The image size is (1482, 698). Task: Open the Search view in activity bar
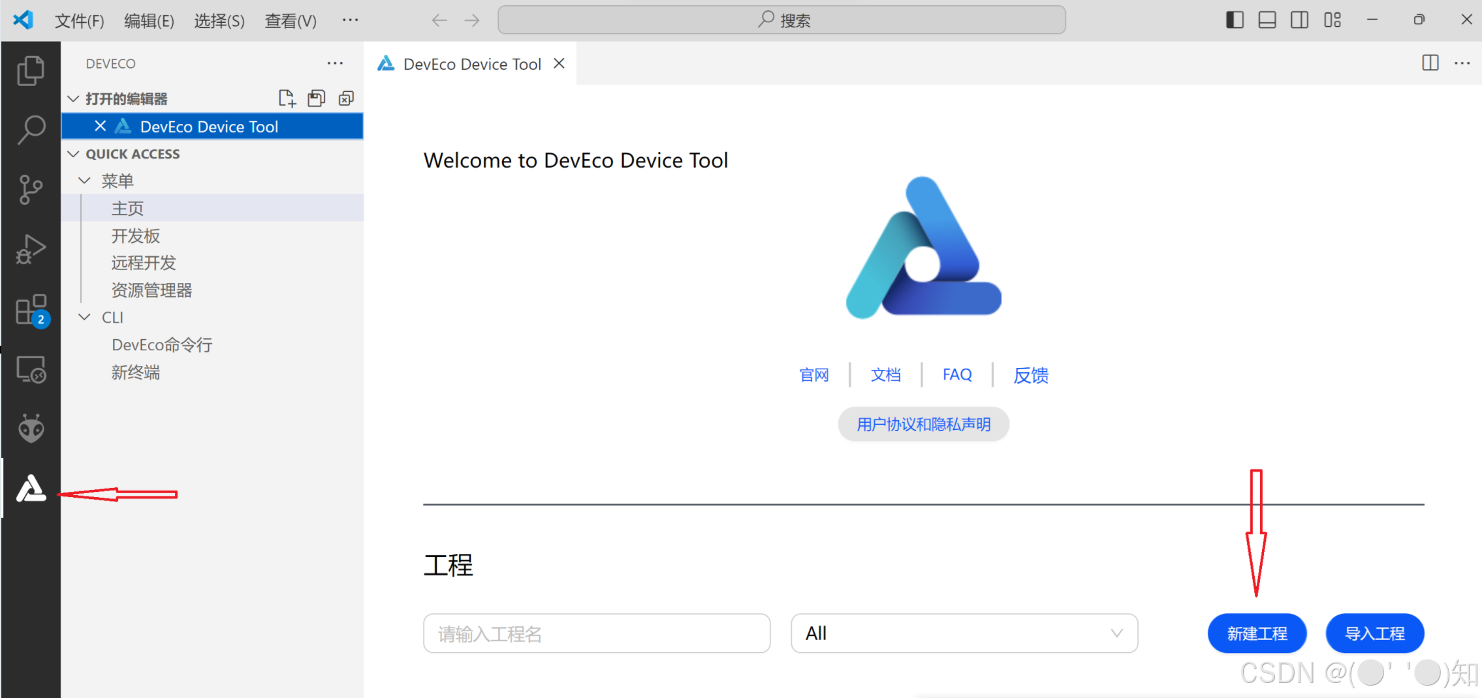click(31, 130)
